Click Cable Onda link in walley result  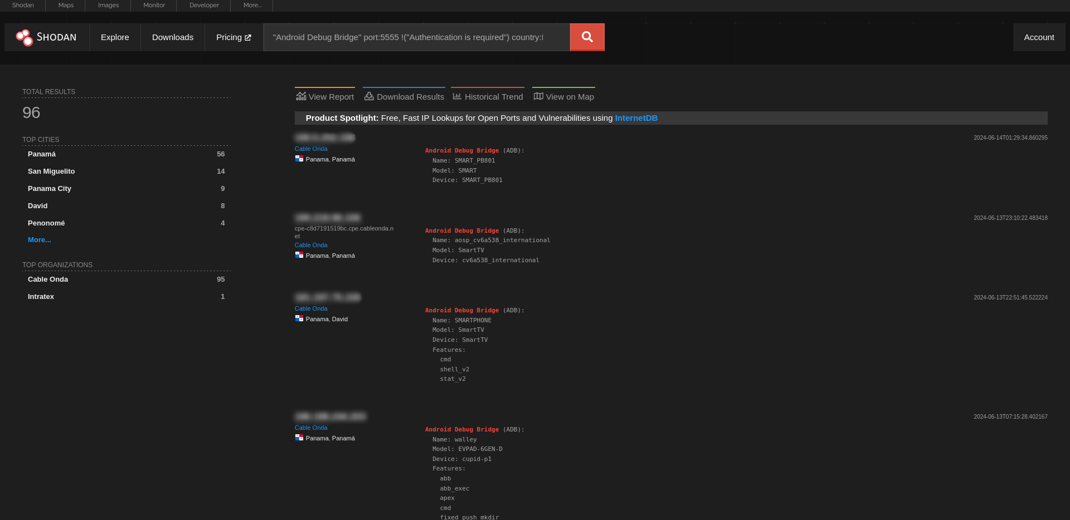click(311, 428)
